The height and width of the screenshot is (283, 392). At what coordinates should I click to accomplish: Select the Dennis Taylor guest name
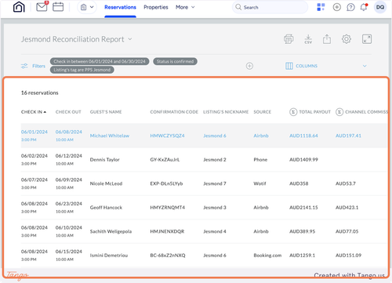[x=104, y=160]
